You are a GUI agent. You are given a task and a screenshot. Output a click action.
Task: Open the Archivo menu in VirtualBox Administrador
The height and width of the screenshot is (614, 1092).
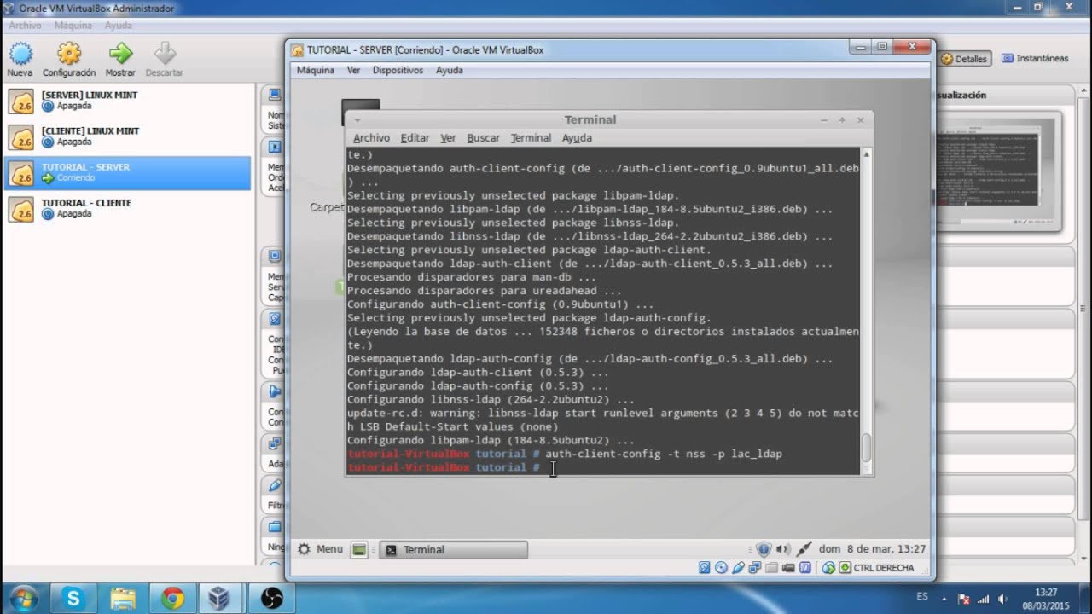click(26, 26)
